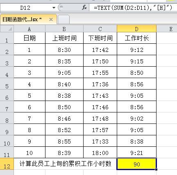Select the cell showing 8:40
Viewport: 177px width, 175px height.
click(64, 84)
